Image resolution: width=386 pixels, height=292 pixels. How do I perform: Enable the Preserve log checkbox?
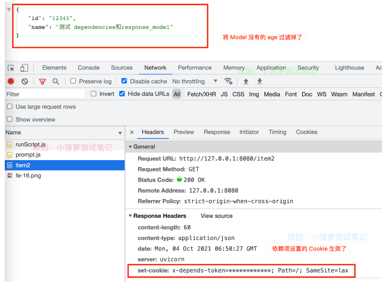(73, 81)
